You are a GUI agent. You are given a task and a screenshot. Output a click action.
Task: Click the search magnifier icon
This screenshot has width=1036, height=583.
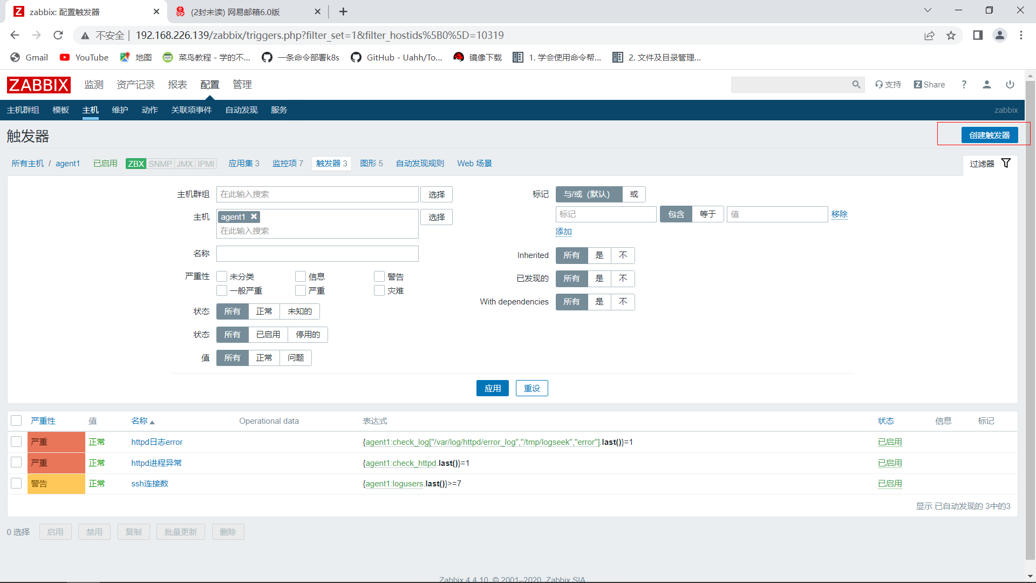pyautogui.click(x=856, y=85)
